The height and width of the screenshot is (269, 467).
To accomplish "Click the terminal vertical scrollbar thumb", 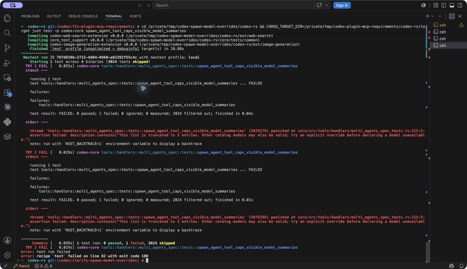I will tap(428, 251).
